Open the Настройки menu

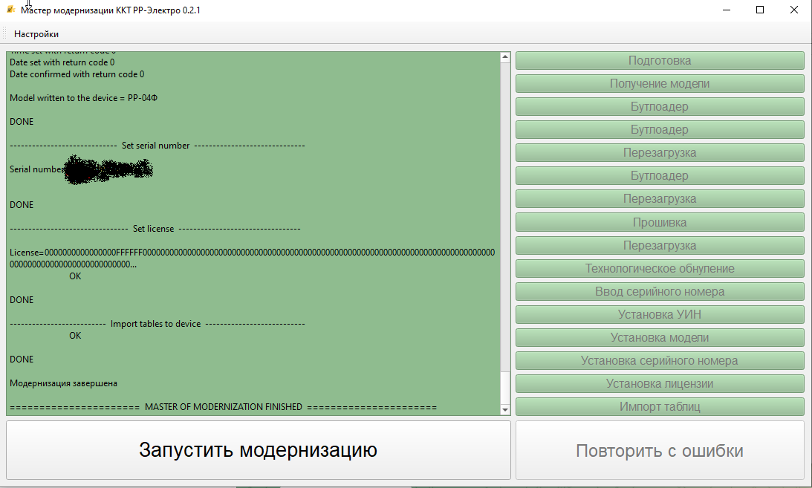pos(36,34)
